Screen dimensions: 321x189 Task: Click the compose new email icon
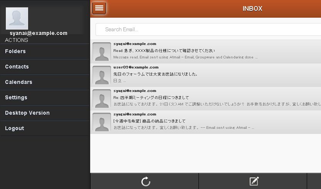tap(254, 181)
